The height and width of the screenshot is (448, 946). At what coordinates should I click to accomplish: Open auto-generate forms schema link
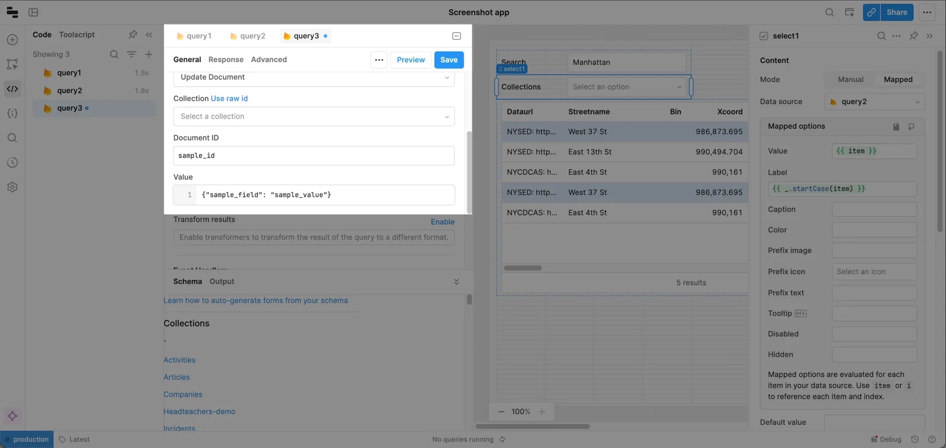[255, 300]
